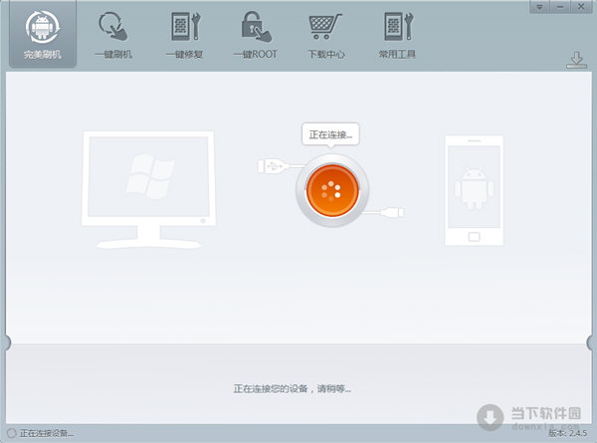
Task: Click the download arrow icon at toolbar right
Action: 576,60
